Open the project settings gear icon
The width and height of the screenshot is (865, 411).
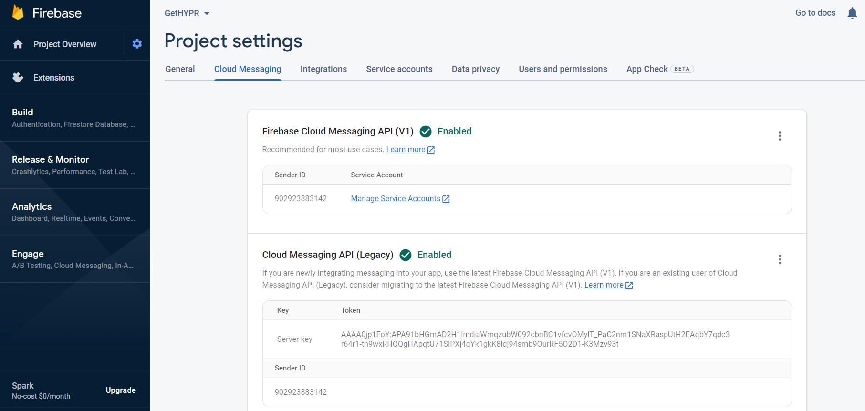coord(137,44)
